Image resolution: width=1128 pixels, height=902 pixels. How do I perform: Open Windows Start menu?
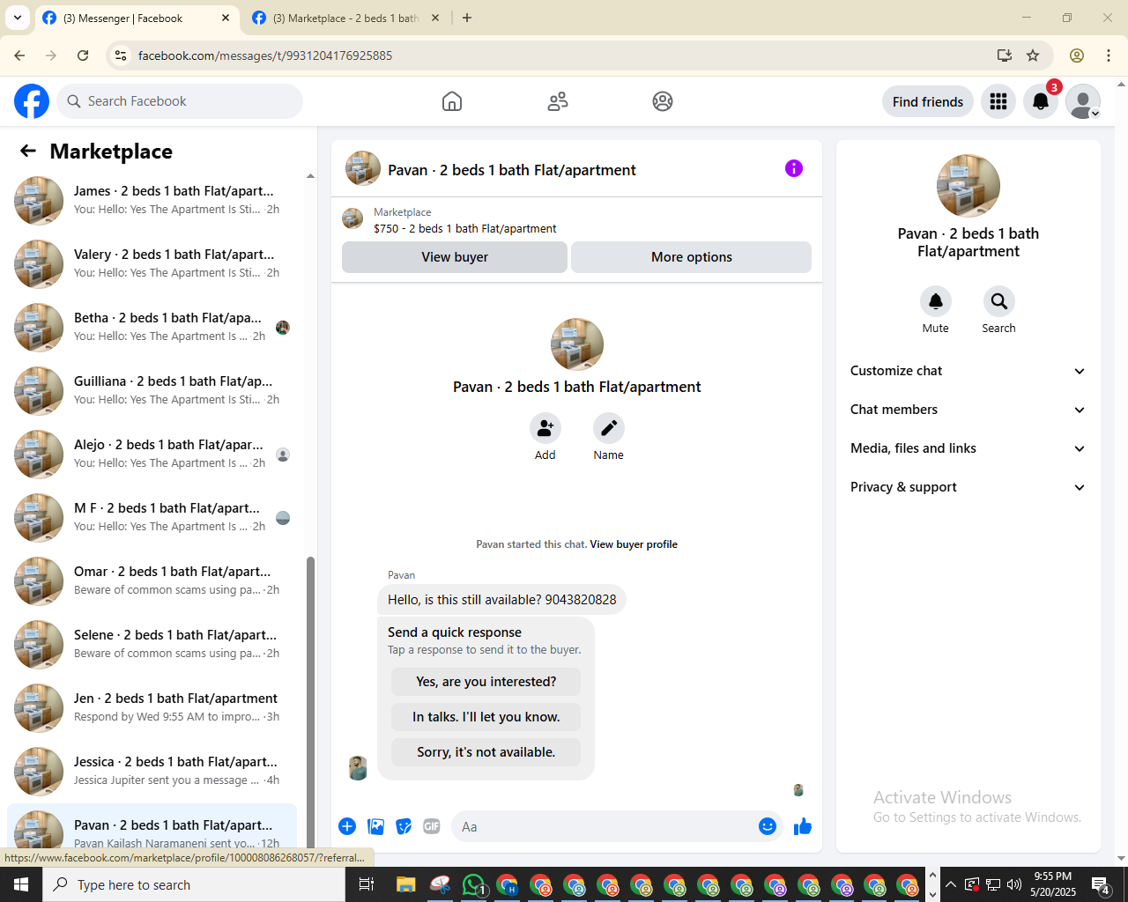tap(21, 884)
